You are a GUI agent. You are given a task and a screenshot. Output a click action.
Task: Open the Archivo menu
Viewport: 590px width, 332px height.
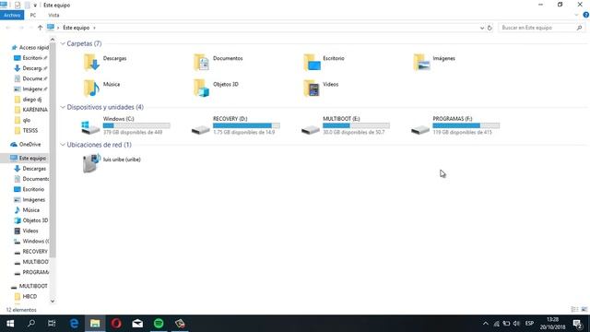12,15
